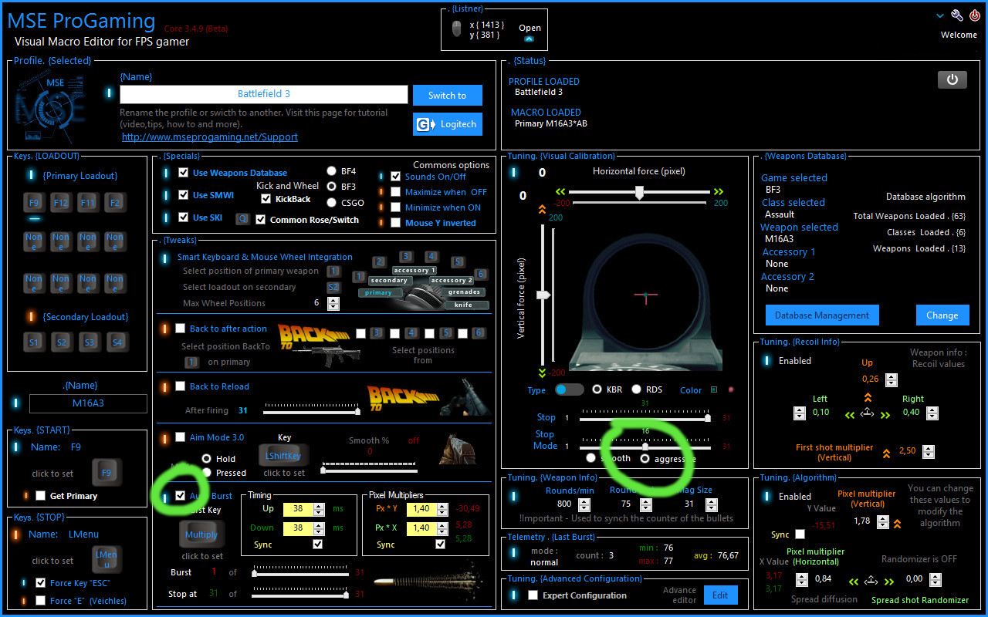Toggle Get Primary checkbox
The height and width of the screenshot is (617, 988).
41,496
